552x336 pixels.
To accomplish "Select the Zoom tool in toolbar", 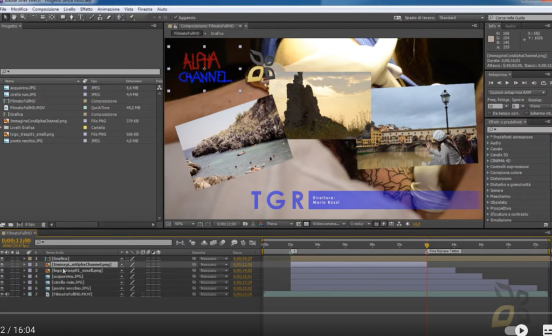I will click(x=23, y=17).
